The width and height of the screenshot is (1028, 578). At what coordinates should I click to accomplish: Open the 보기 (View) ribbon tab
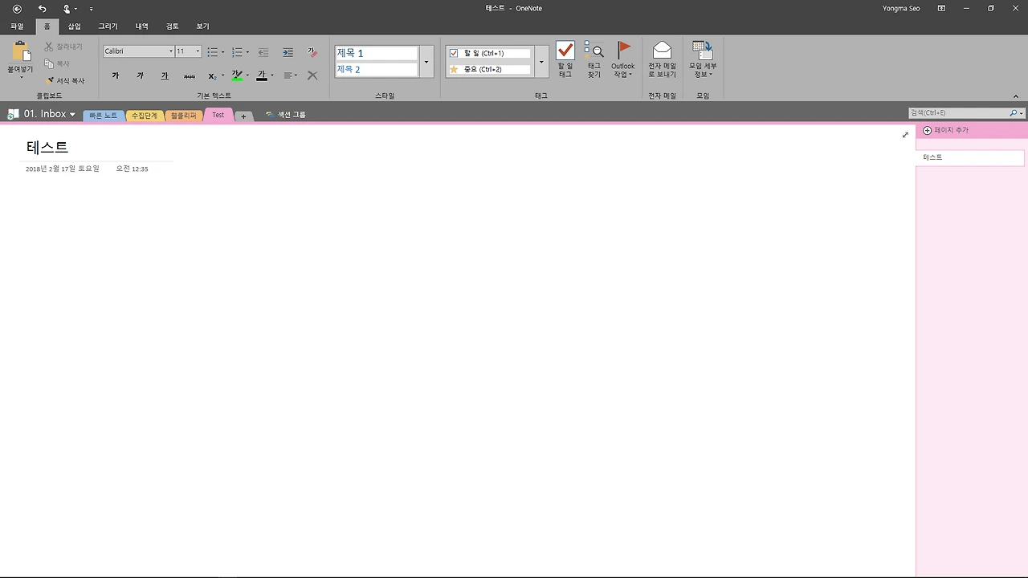[x=203, y=26]
